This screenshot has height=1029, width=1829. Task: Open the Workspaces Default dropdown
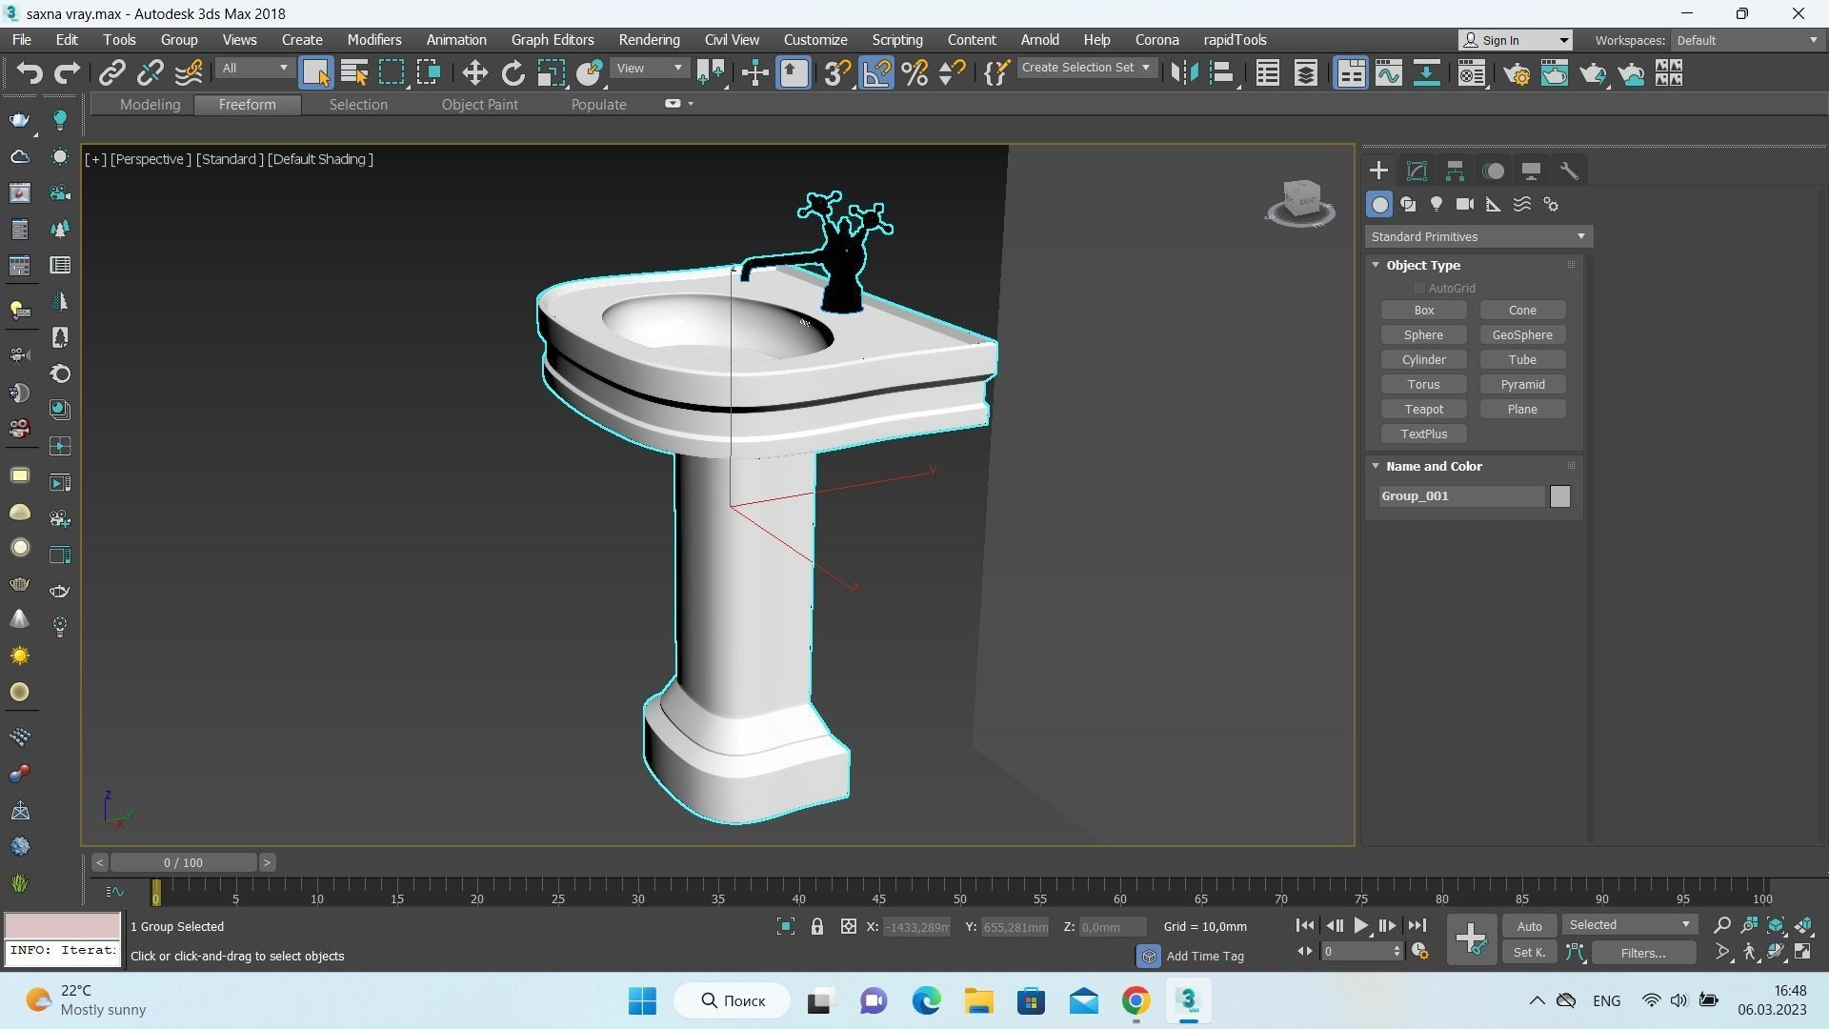pos(1749,40)
